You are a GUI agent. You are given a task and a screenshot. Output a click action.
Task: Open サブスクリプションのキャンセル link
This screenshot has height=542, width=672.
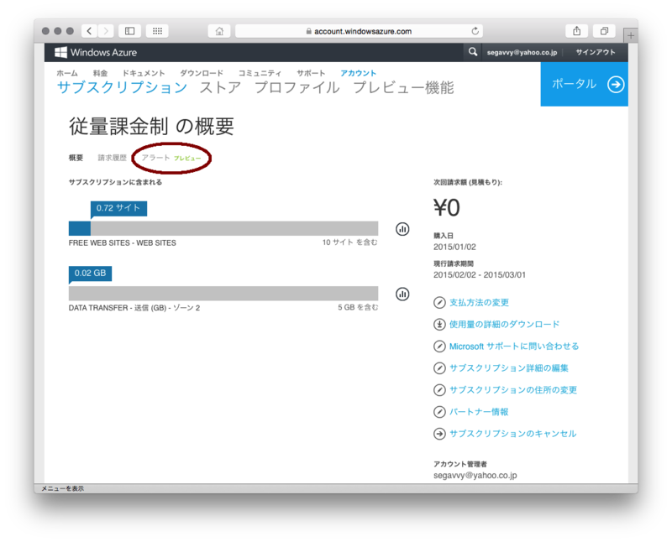512,434
